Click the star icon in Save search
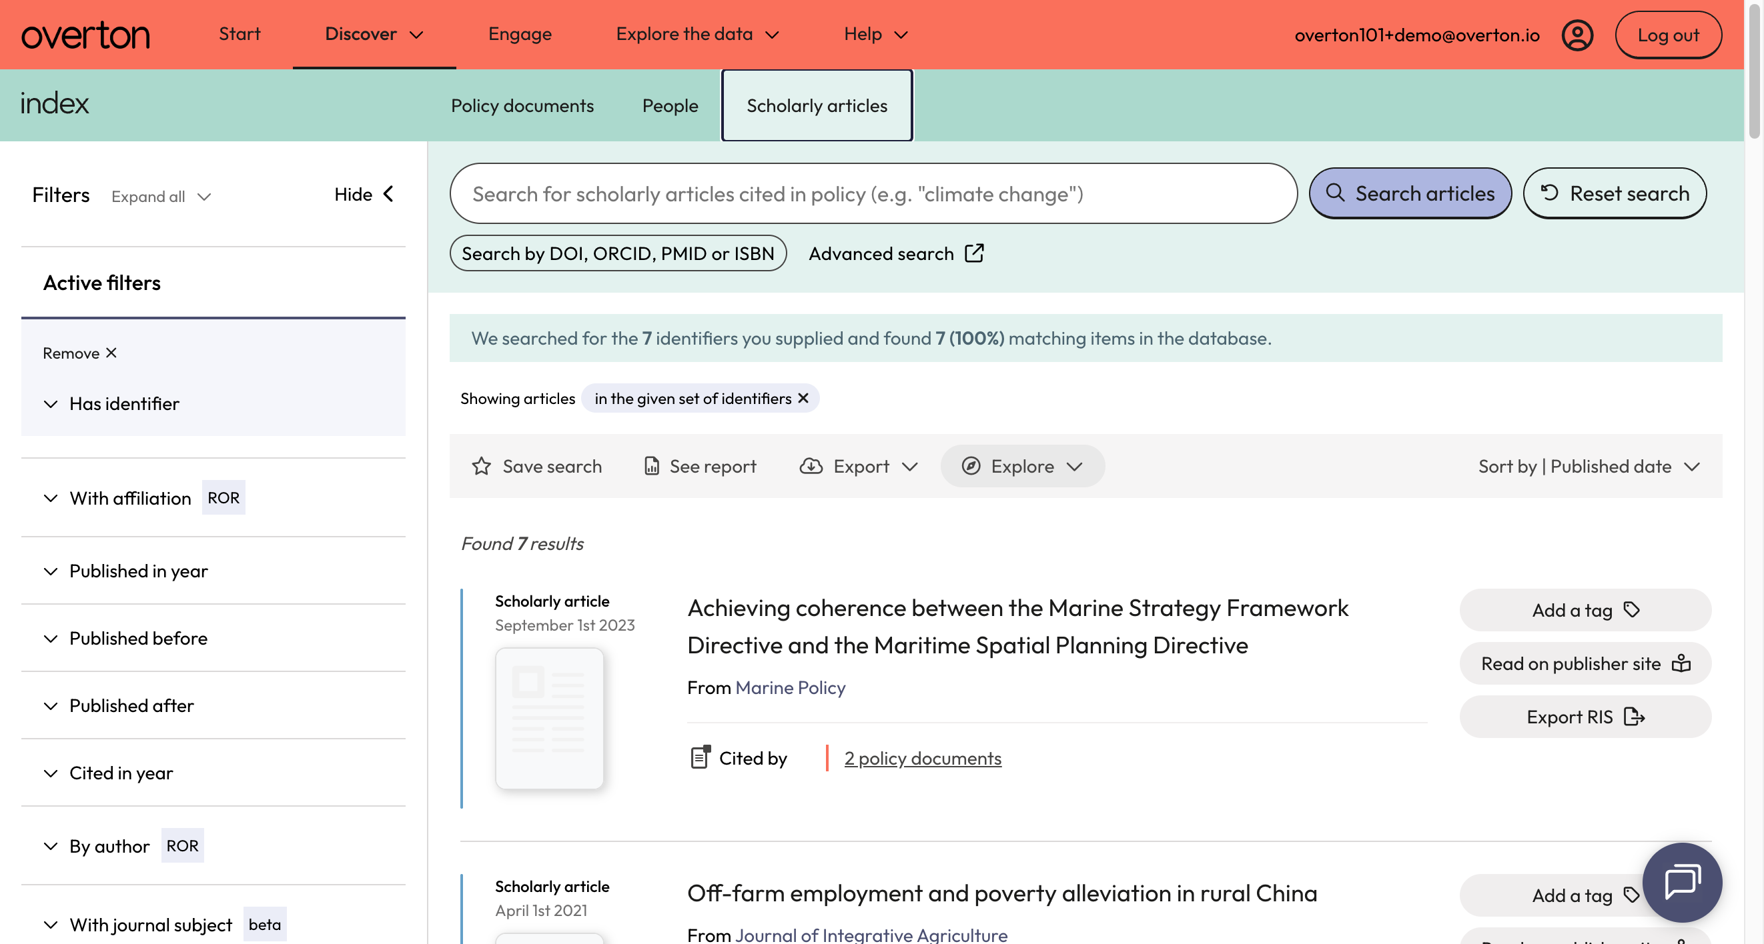This screenshot has height=944, width=1764. pyautogui.click(x=482, y=466)
